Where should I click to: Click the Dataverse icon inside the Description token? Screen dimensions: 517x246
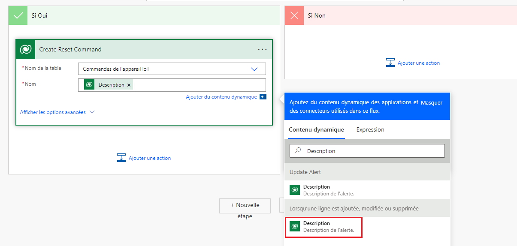(x=89, y=85)
